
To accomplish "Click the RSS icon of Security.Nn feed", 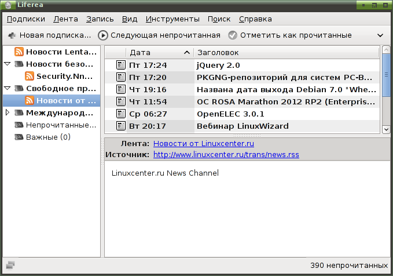I will click(30, 76).
